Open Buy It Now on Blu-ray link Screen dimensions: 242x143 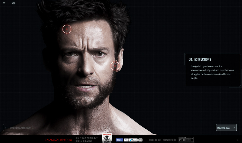[x=87, y=140]
